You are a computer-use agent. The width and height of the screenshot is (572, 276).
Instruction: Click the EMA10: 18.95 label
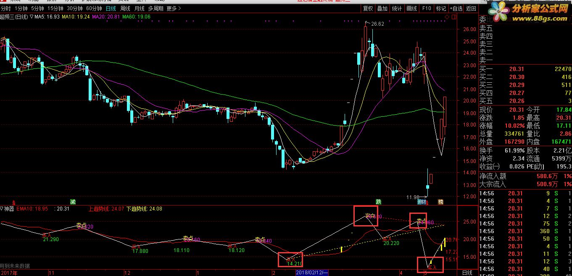coord(33,208)
